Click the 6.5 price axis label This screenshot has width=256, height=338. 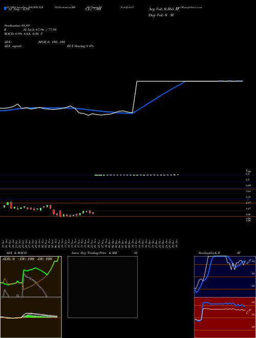[248, 180]
